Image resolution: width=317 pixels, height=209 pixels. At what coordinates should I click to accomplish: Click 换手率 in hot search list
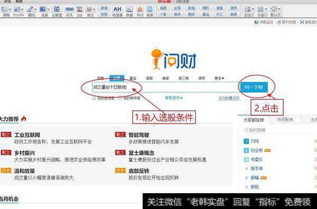pos(257,168)
